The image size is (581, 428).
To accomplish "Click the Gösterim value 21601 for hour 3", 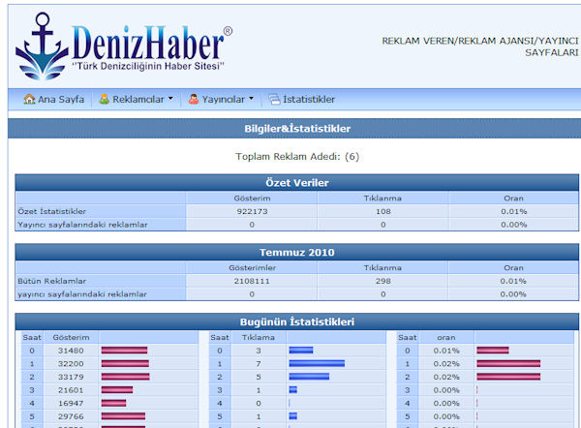I will click(x=71, y=390).
